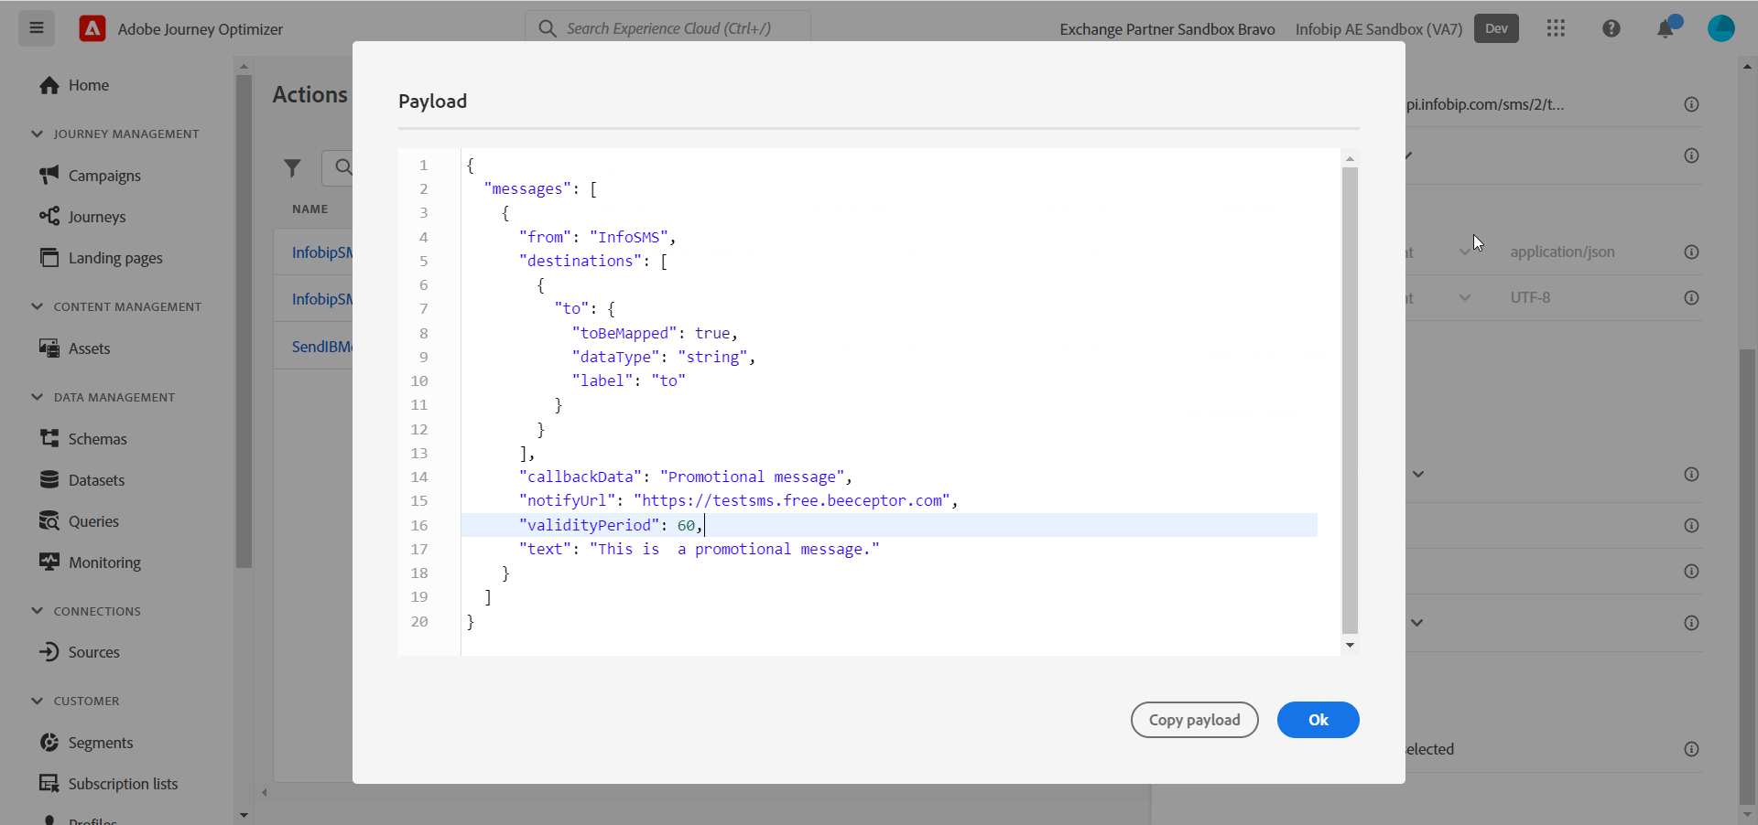1758x825 pixels.
Task: Collapse the Connections section
Action: tap(38, 611)
